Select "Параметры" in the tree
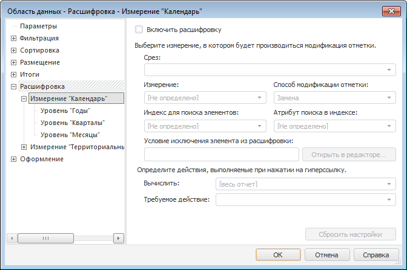The image size is (407, 270). [38, 26]
